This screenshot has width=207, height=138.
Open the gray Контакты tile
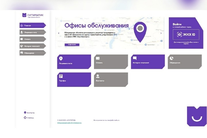[x=111, y=80]
